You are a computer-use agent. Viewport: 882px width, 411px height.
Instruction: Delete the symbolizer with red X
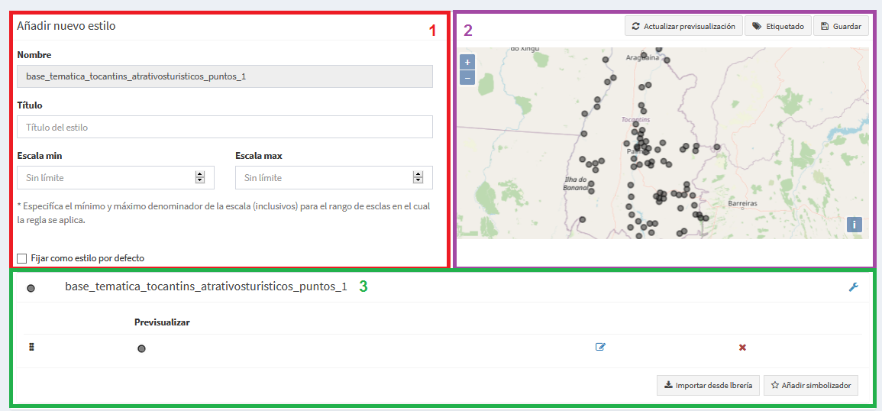[x=742, y=348]
